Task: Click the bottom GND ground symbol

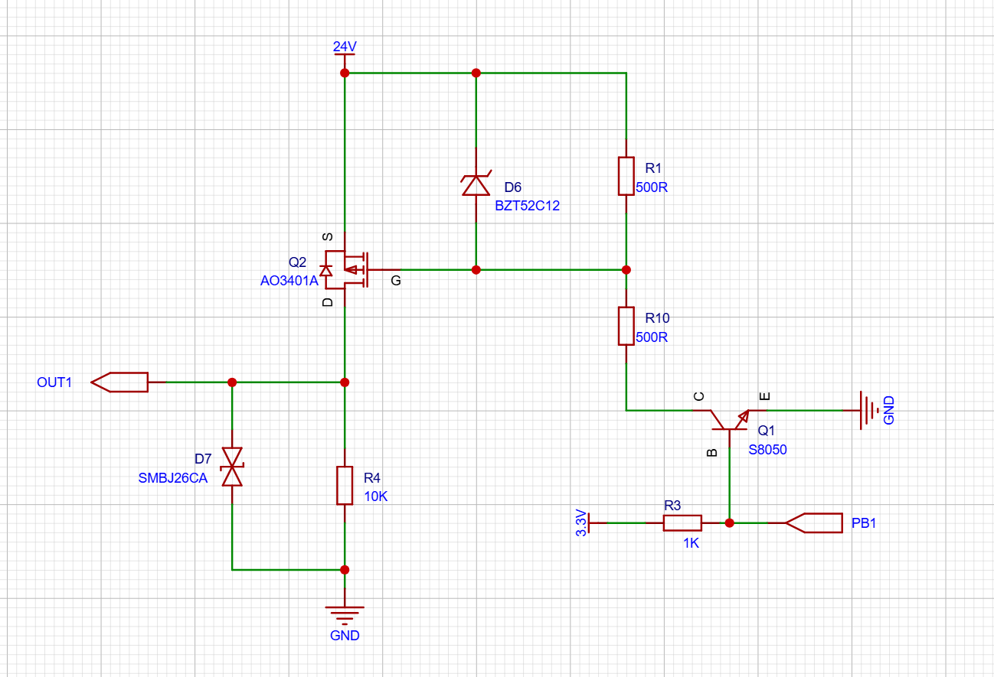Action: click(345, 614)
